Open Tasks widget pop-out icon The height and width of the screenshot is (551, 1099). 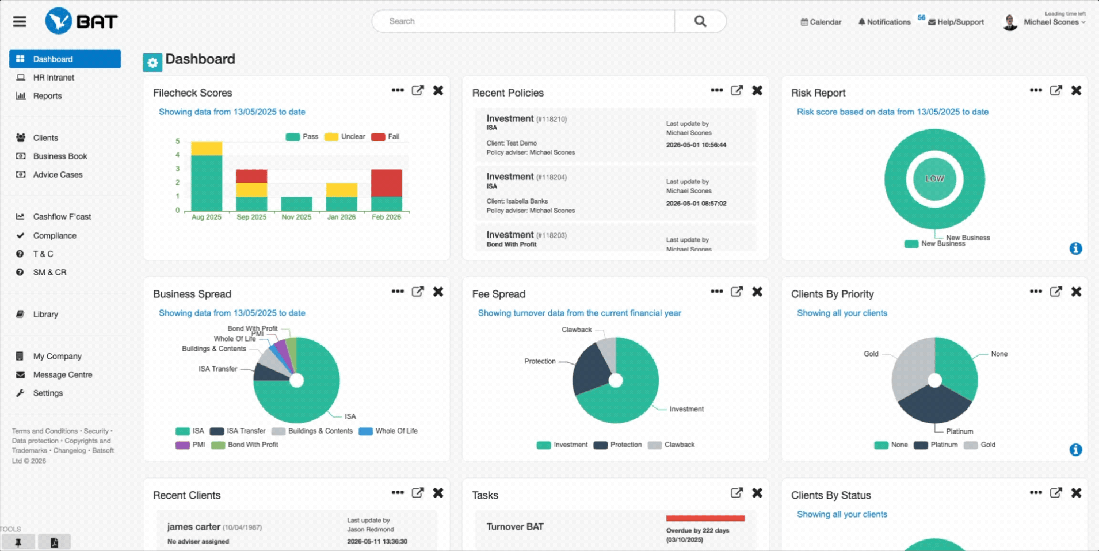click(737, 493)
